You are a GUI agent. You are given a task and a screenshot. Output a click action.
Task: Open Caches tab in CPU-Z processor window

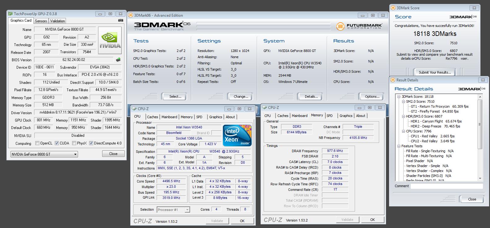click(152, 117)
